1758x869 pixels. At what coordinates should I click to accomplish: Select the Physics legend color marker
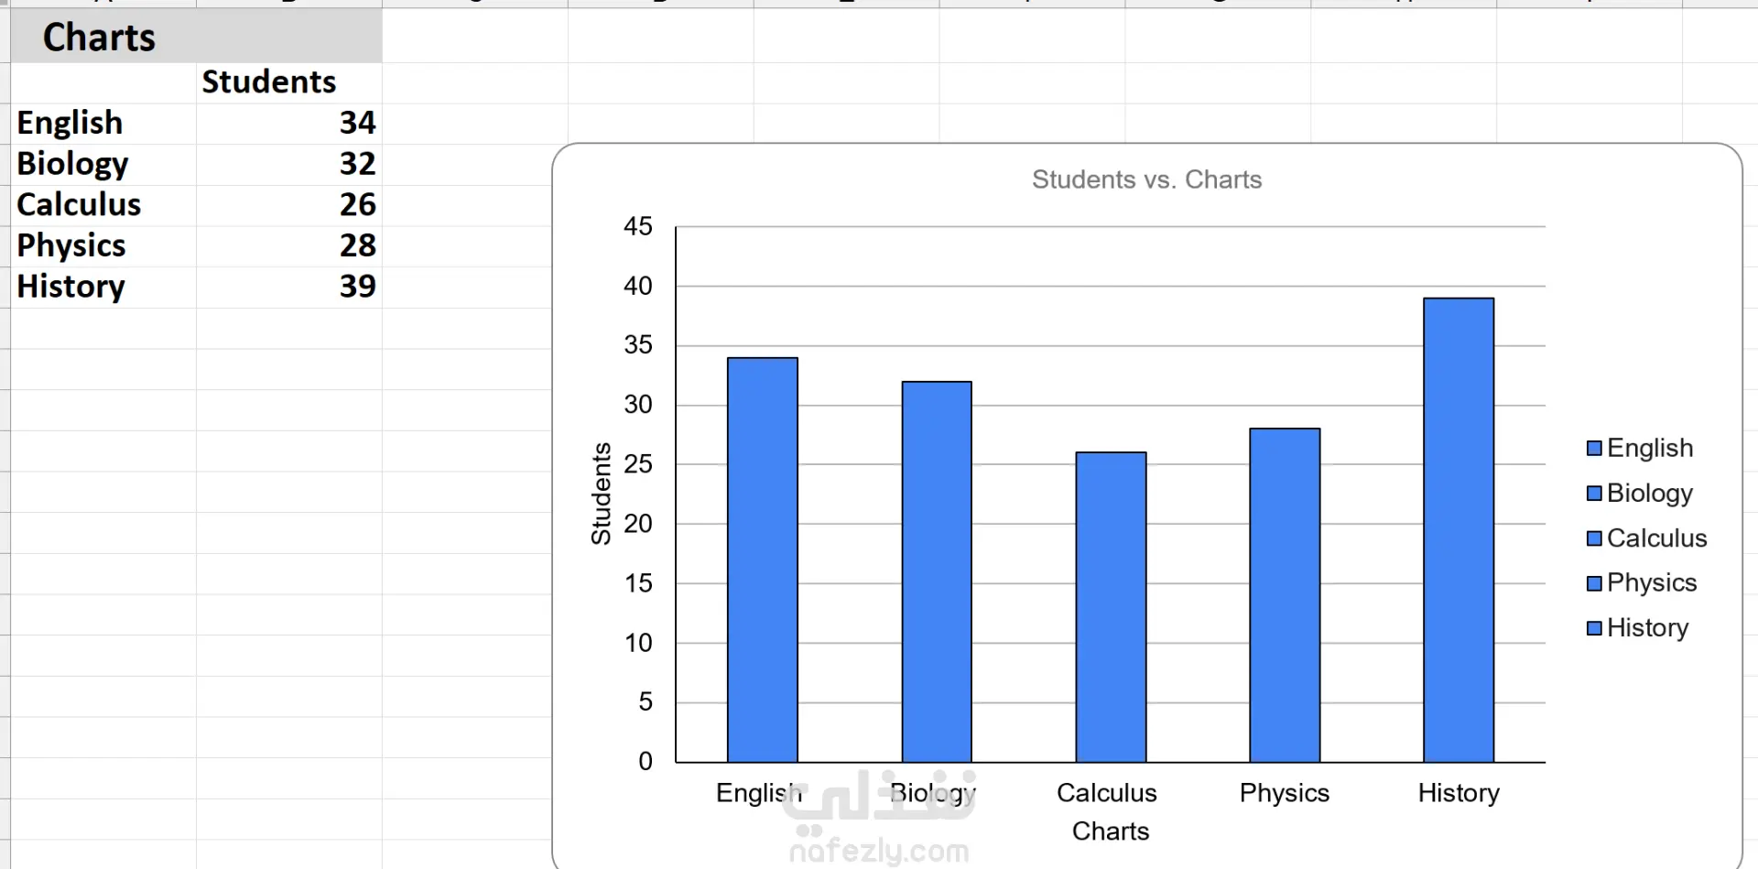1594,582
